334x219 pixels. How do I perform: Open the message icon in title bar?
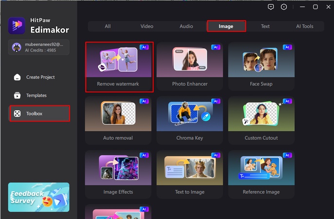tap(271, 7)
